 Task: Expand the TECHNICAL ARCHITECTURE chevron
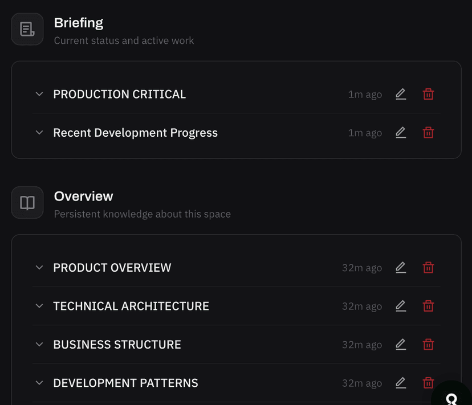point(39,306)
